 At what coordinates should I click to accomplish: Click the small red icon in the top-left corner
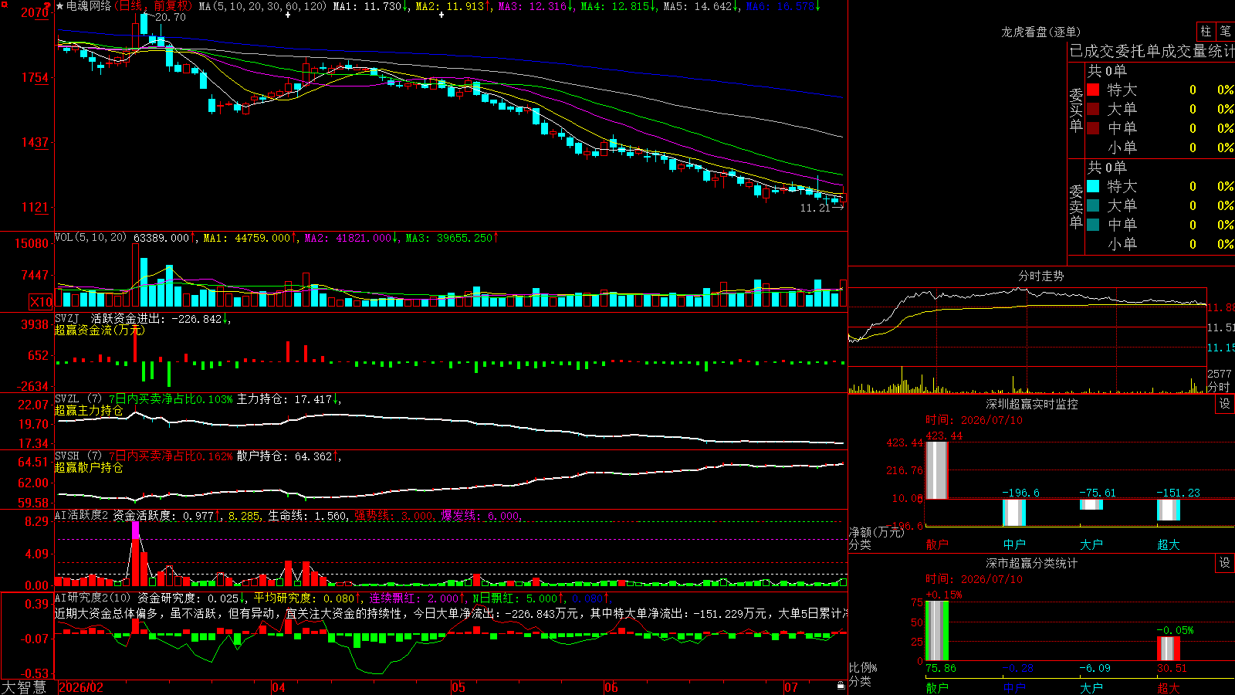pyautogui.click(x=4, y=3)
